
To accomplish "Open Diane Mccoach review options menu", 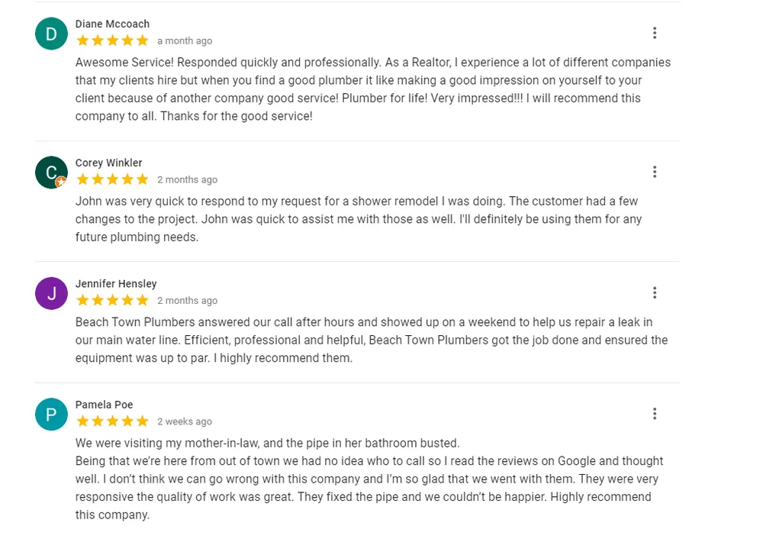I will [655, 33].
